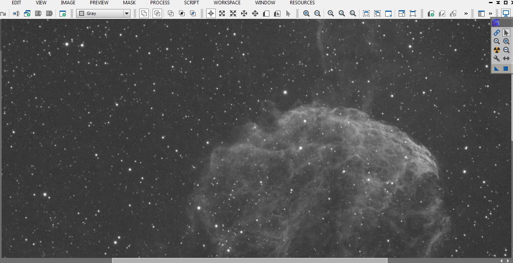Click the scroll left arrow at bottom right
The width and height of the screenshot is (513, 263).
[502, 261]
